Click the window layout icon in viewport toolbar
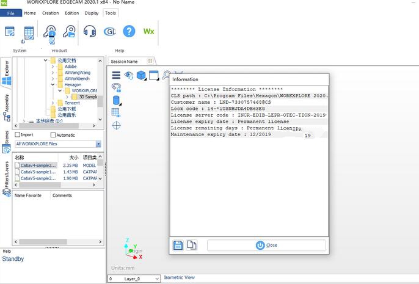Image resolution: width=419 pixels, height=284 pixels. [x=154, y=75]
